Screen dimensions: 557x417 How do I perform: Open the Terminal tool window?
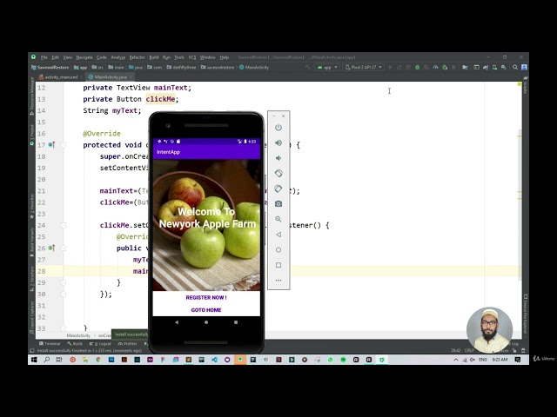coord(50,344)
